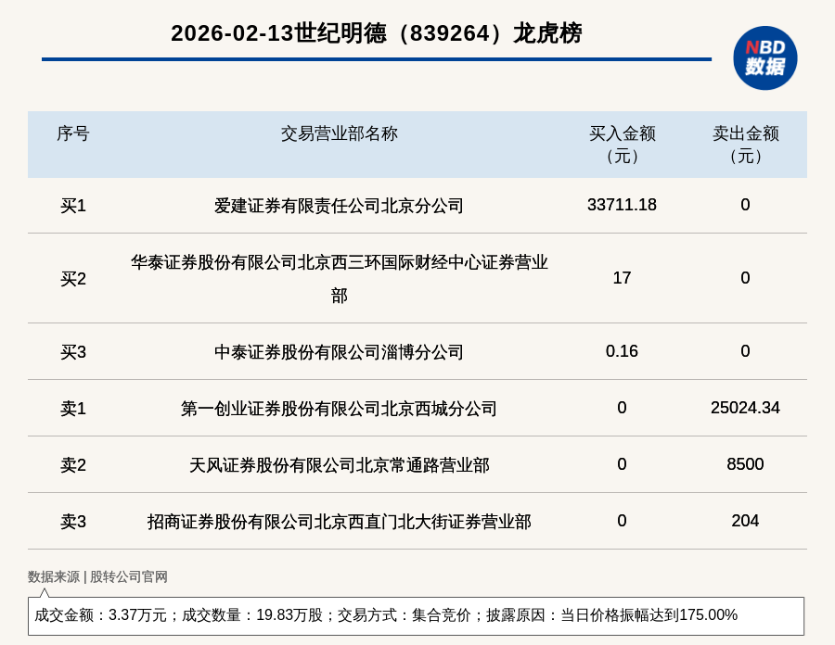Select 招商证券 北京西直门北大街 entry
The width and height of the screenshot is (835, 645).
[x=339, y=522]
